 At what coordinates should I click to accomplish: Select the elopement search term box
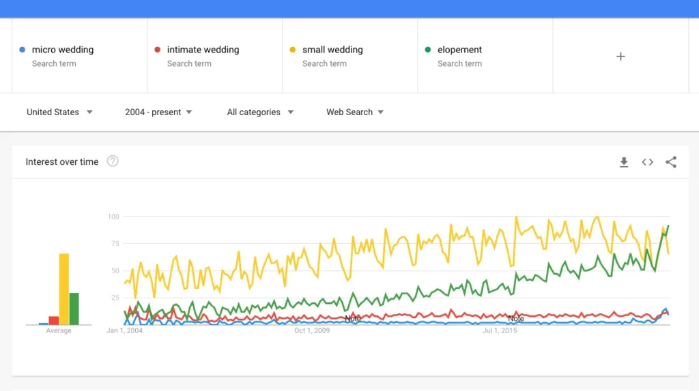coord(459,50)
